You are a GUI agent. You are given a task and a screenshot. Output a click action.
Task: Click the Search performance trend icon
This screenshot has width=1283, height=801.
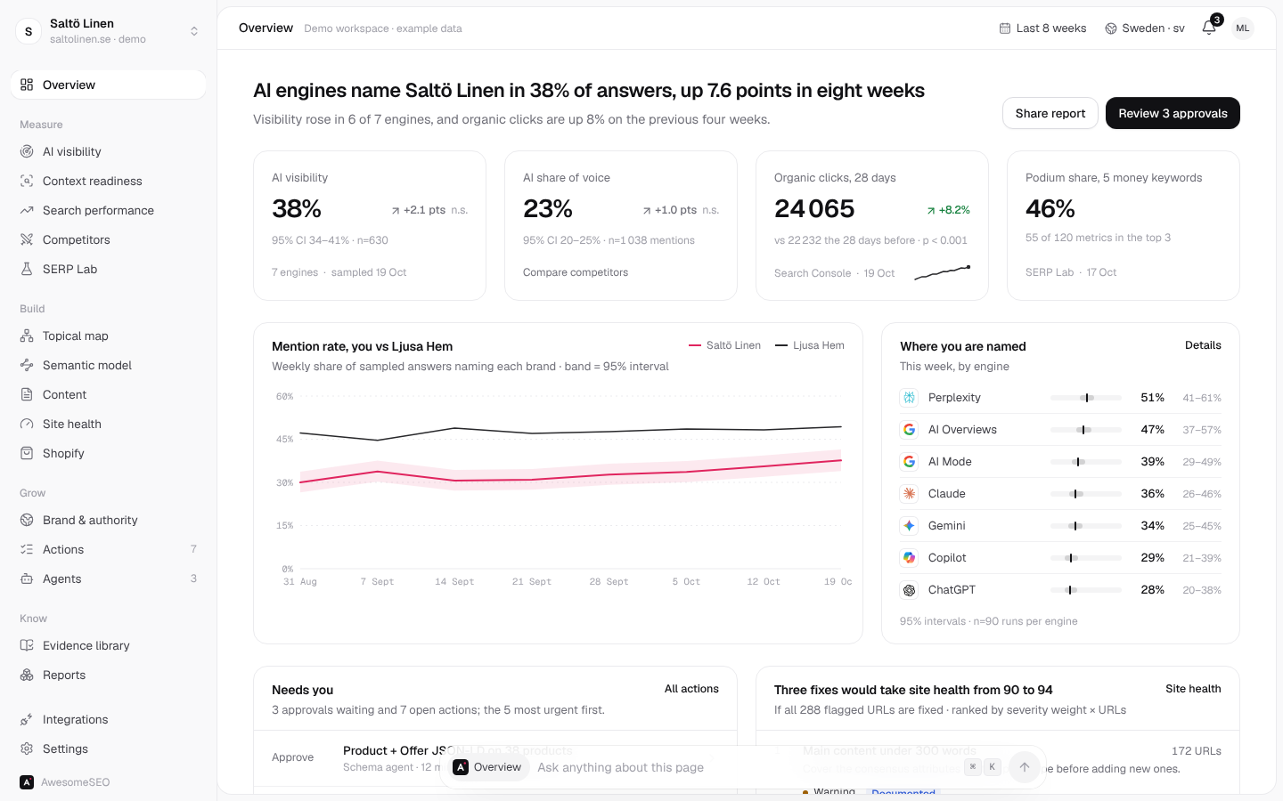coord(27,210)
